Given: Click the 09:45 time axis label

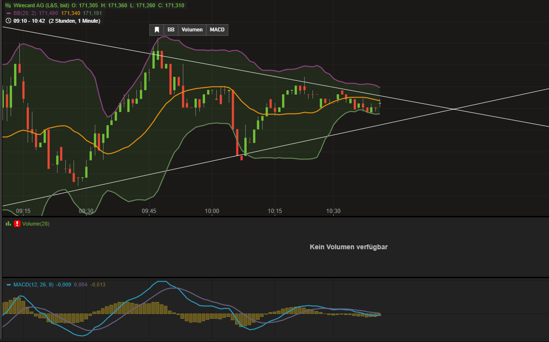Looking at the screenshot, I should pyautogui.click(x=149, y=211).
